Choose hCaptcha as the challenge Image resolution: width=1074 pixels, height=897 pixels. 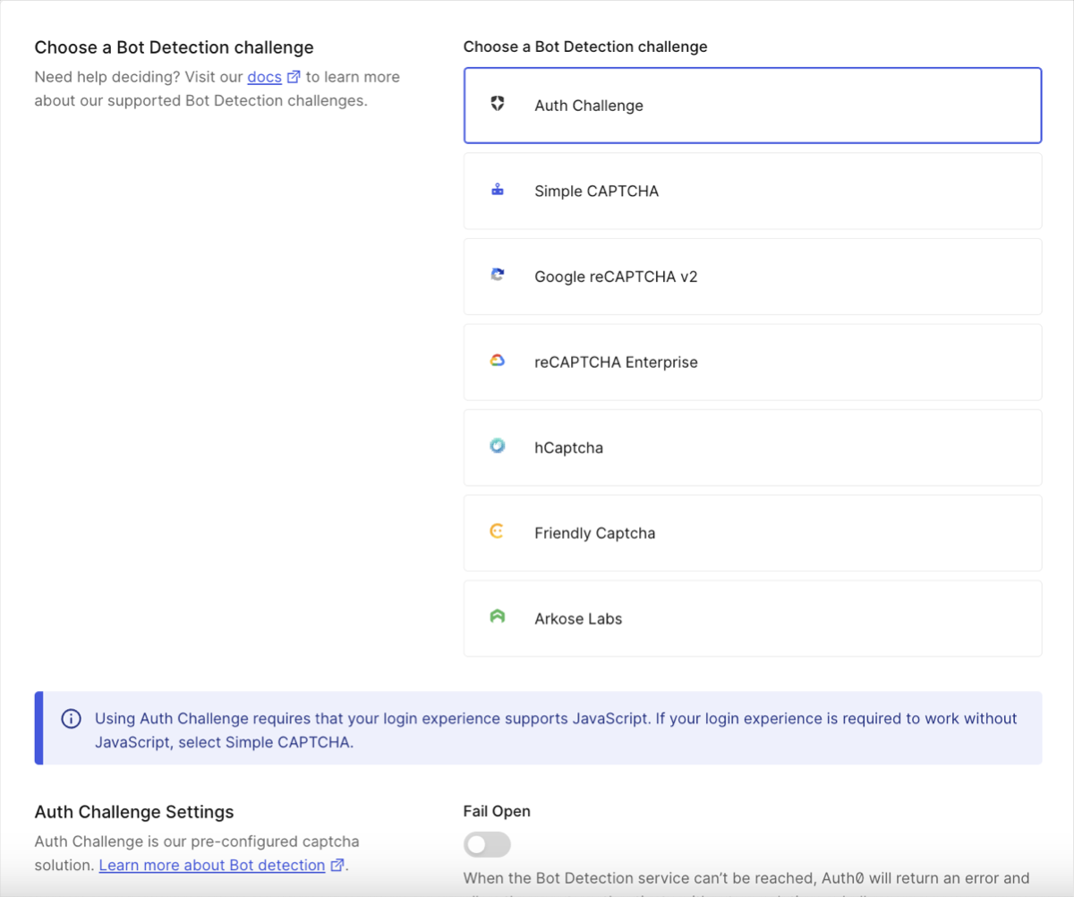pos(753,448)
